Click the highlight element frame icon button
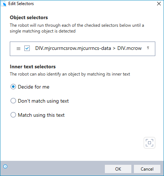164x176 pixels. click(x=149, y=143)
